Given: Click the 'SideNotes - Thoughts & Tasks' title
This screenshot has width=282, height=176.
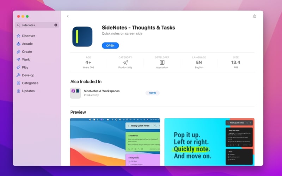Looking at the screenshot, I should click(138, 28).
